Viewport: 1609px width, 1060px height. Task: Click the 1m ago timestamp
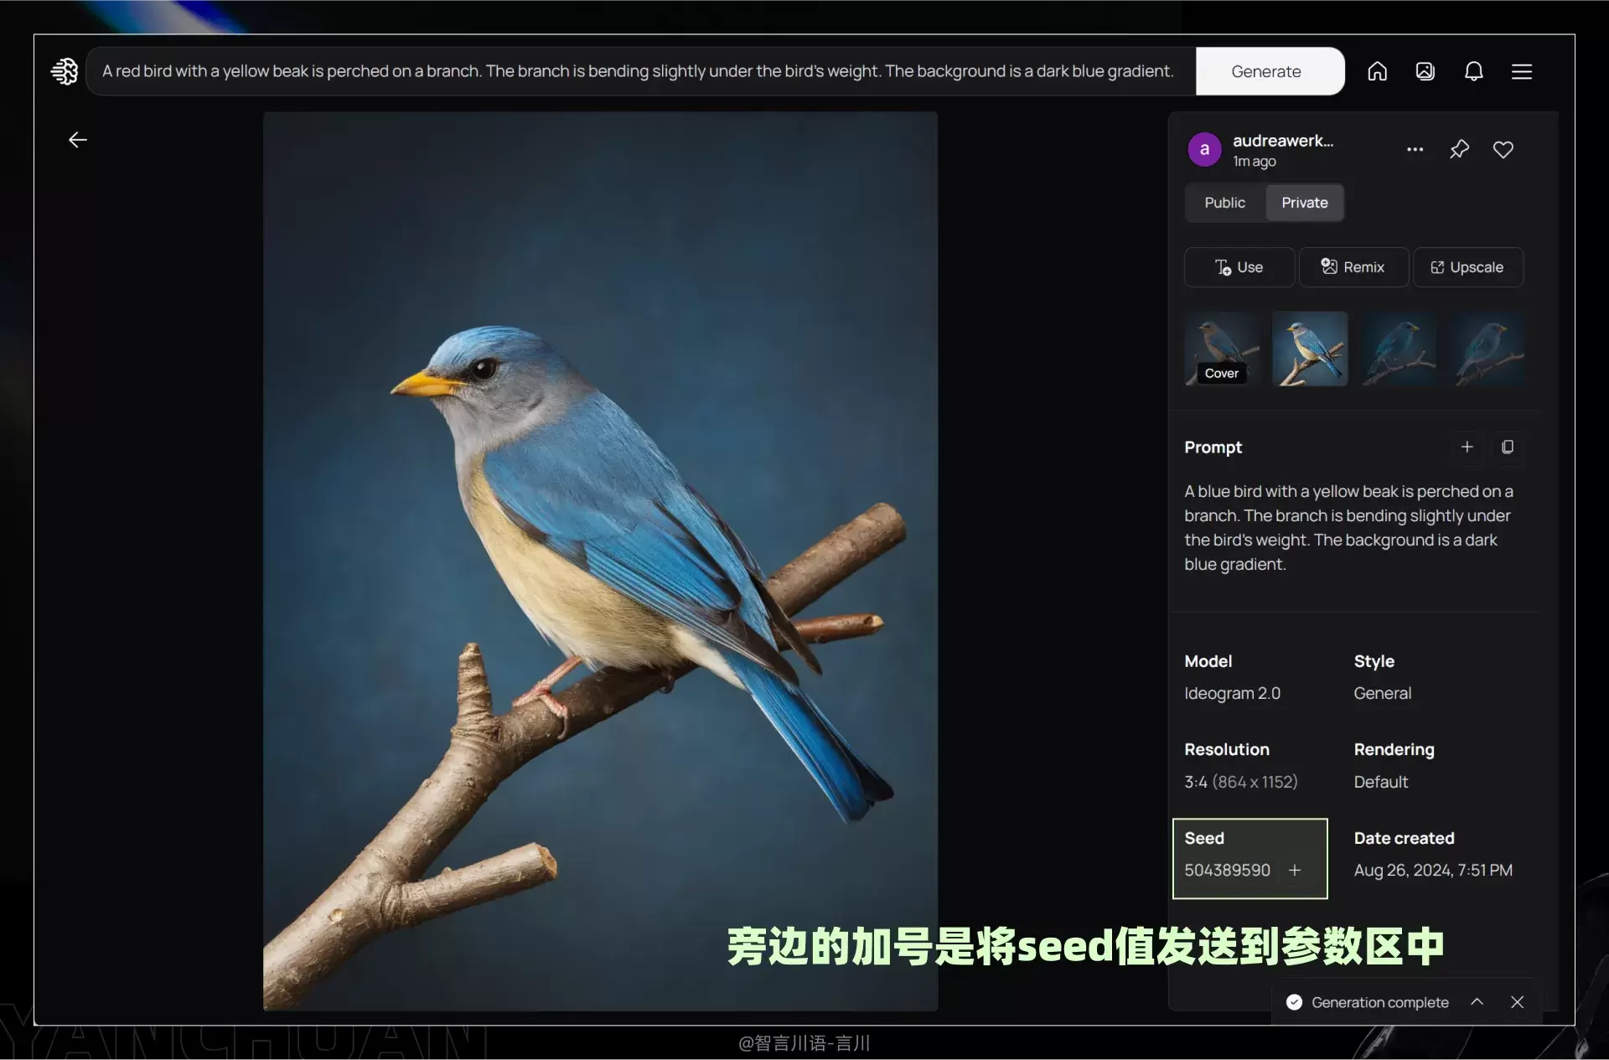click(1254, 161)
